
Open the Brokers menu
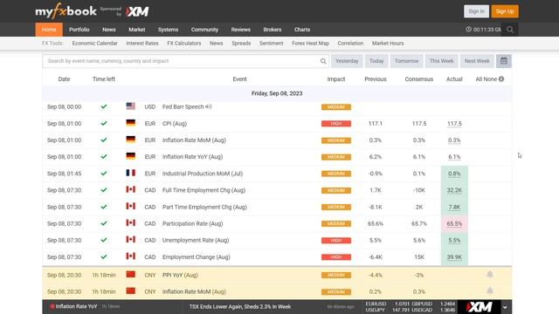tap(273, 30)
